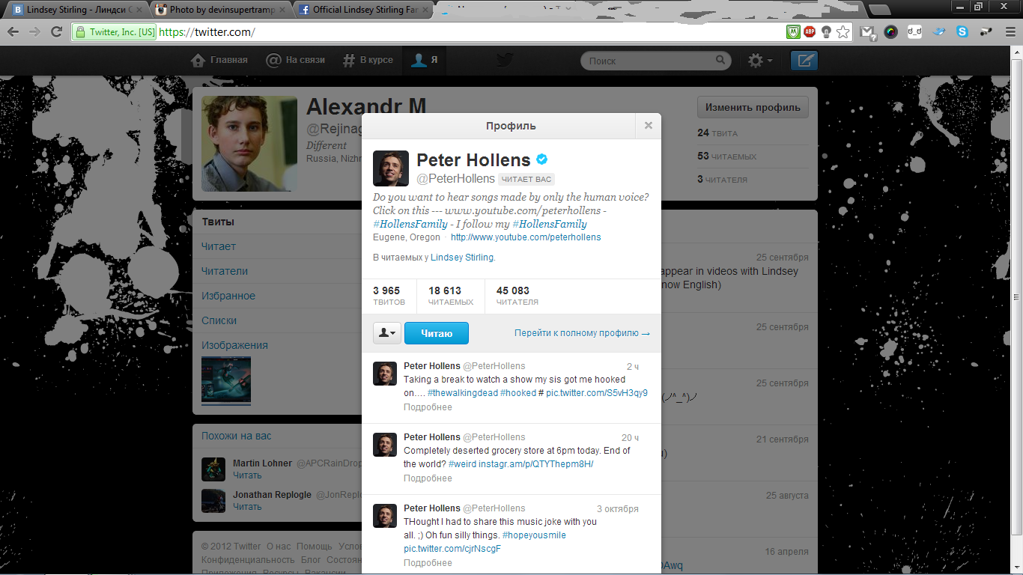Click the 2 ч tweet timestamp
The image size is (1023, 575).
633,367
